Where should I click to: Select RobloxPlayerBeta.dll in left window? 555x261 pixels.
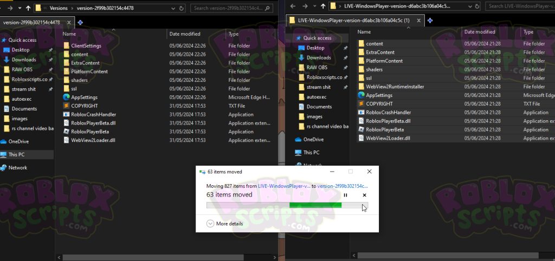click(x=93, y=123)
